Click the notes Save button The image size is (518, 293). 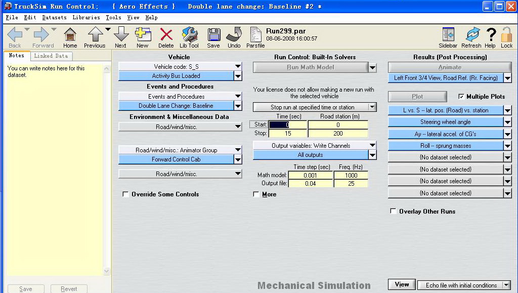point(26,289)
